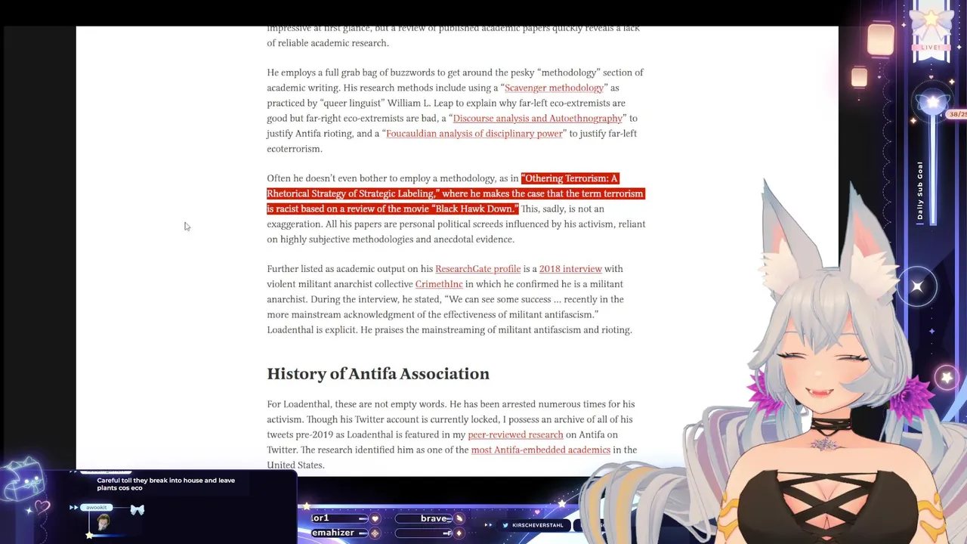Click the awookit chat avatar thumbnail

103,521
